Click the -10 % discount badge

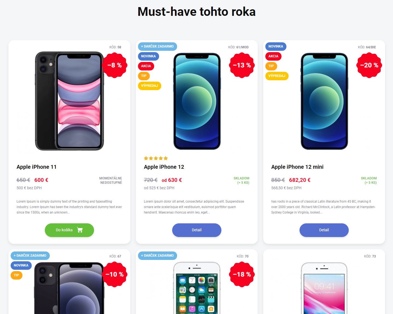pos(115,274)
